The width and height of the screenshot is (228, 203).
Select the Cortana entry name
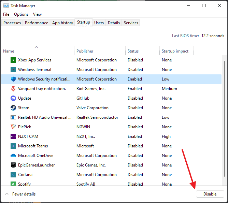coord(25,175)
